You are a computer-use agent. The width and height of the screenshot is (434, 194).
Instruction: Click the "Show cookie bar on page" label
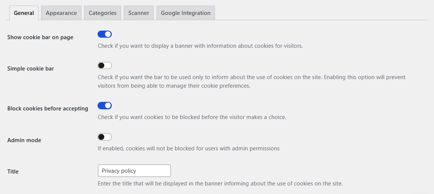pyautogui.click(x=40, y=37)
